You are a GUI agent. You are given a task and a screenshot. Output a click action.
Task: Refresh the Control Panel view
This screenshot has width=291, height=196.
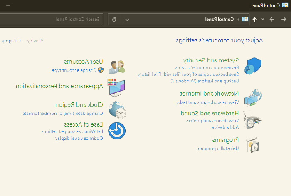pos(114,19)
